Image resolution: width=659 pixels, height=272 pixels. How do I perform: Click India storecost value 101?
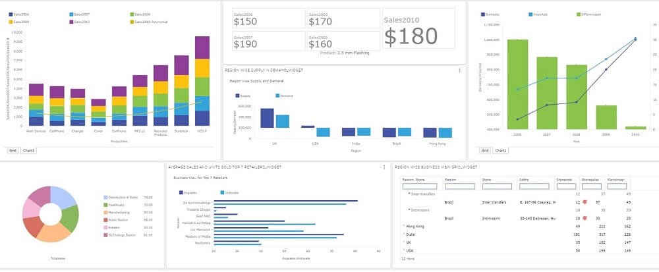[x=577, y=234]
